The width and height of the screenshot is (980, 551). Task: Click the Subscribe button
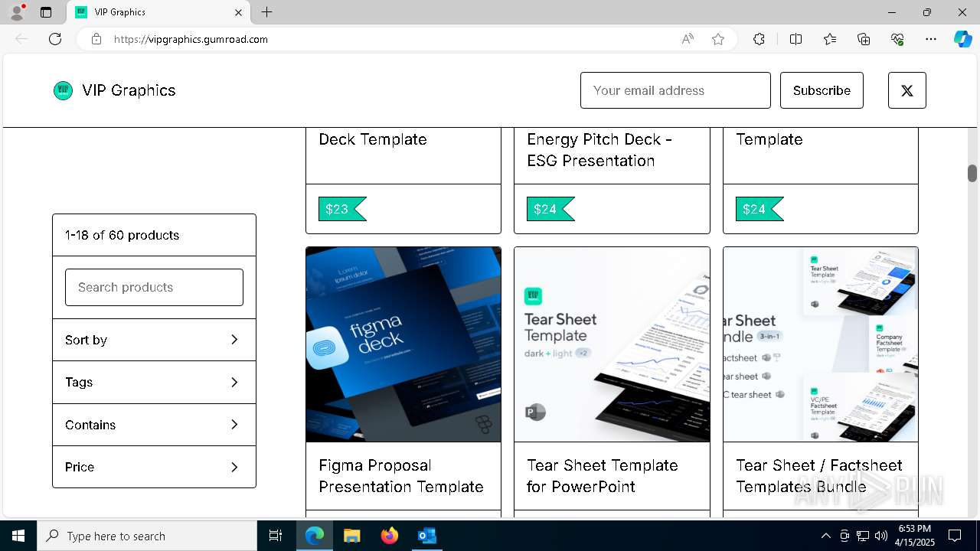point(822,90)
